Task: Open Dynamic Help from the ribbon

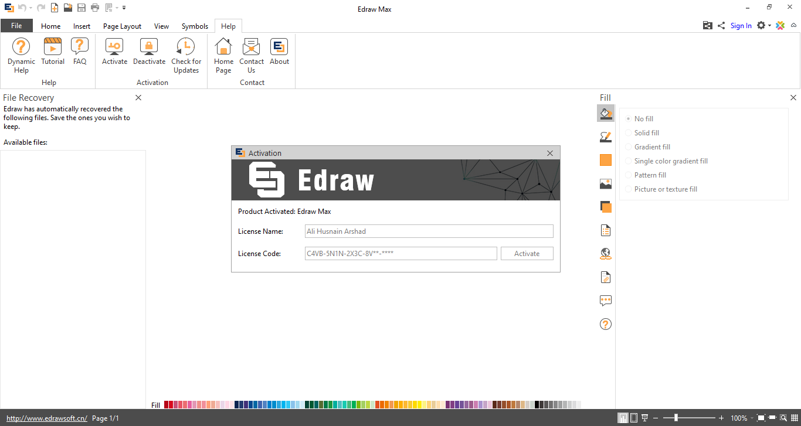Action: pos(21,56)
